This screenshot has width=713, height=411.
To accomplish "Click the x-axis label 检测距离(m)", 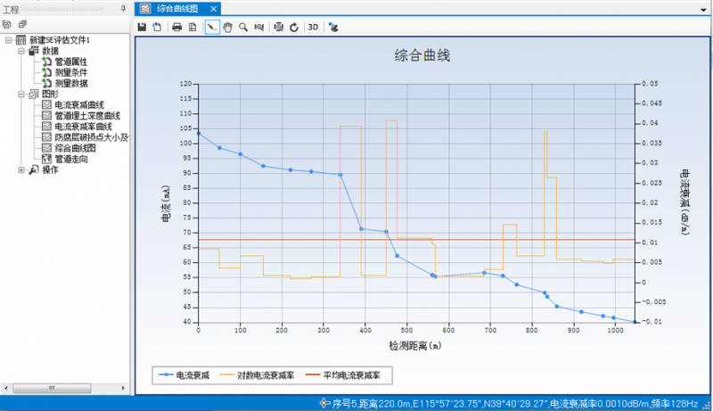I will (414, 346).
